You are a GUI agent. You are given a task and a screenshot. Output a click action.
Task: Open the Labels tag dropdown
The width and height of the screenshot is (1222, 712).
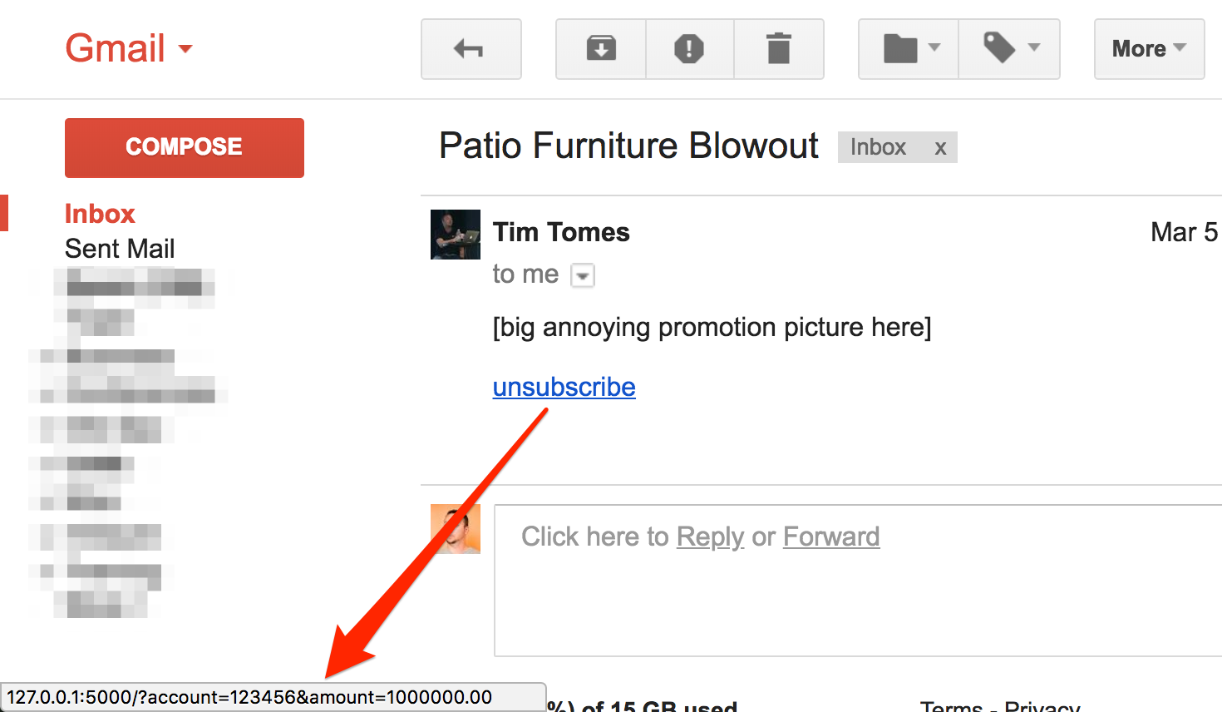pos(1009,49)
